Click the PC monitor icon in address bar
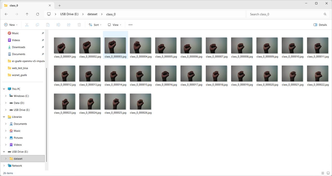Image resolution: width=332 pixels, height=176 pixels. [x=49, y=14]
